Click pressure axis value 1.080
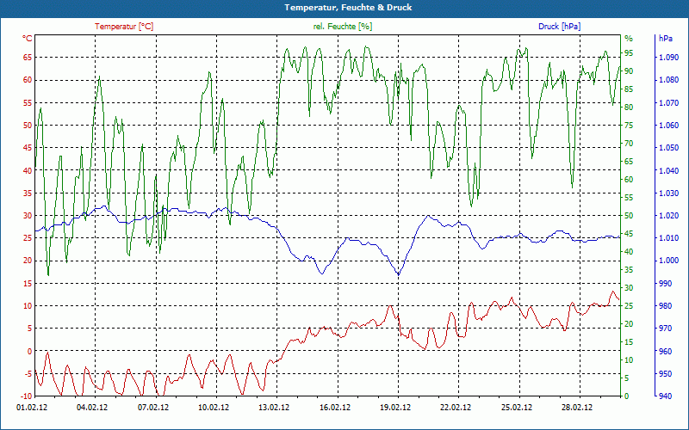Viewport: 689px width, 430px height. (669, 80)
